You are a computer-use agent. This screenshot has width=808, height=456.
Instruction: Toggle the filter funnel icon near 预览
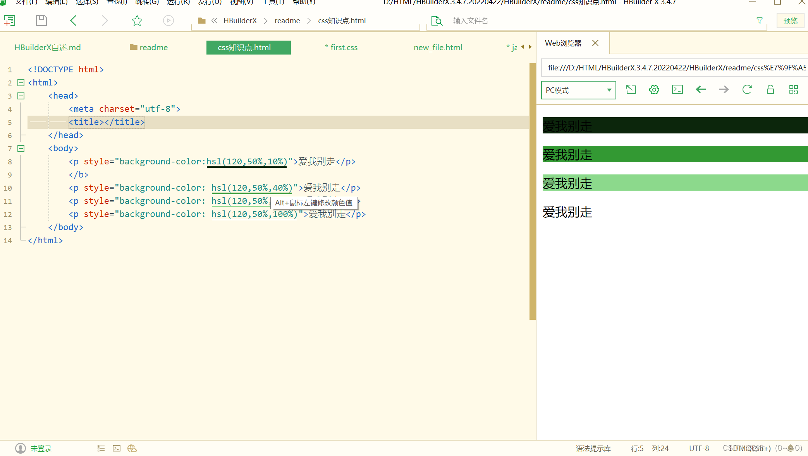(759, 20)
